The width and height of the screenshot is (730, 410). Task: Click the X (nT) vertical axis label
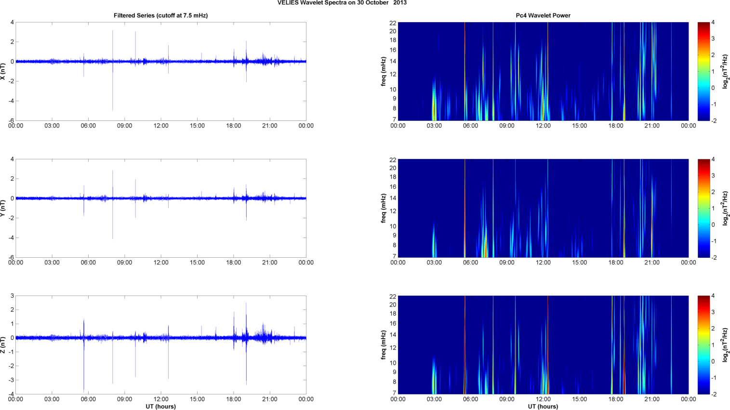pos(3,71)
